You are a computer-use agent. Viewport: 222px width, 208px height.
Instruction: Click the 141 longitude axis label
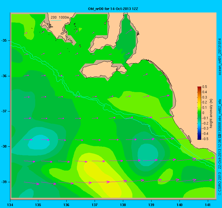[208, 205]
